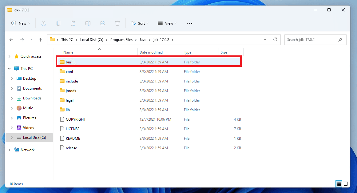The image size is (357, 193).
Task: Refresh the folder view
Action: click(x=275, y=39)
